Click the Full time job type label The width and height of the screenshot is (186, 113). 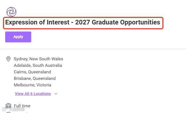coord(22,106)
